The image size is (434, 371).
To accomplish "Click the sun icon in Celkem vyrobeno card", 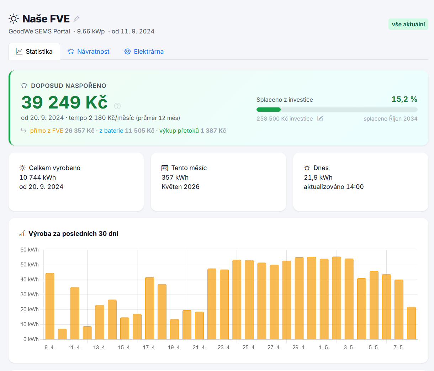I will pos(22,168).
